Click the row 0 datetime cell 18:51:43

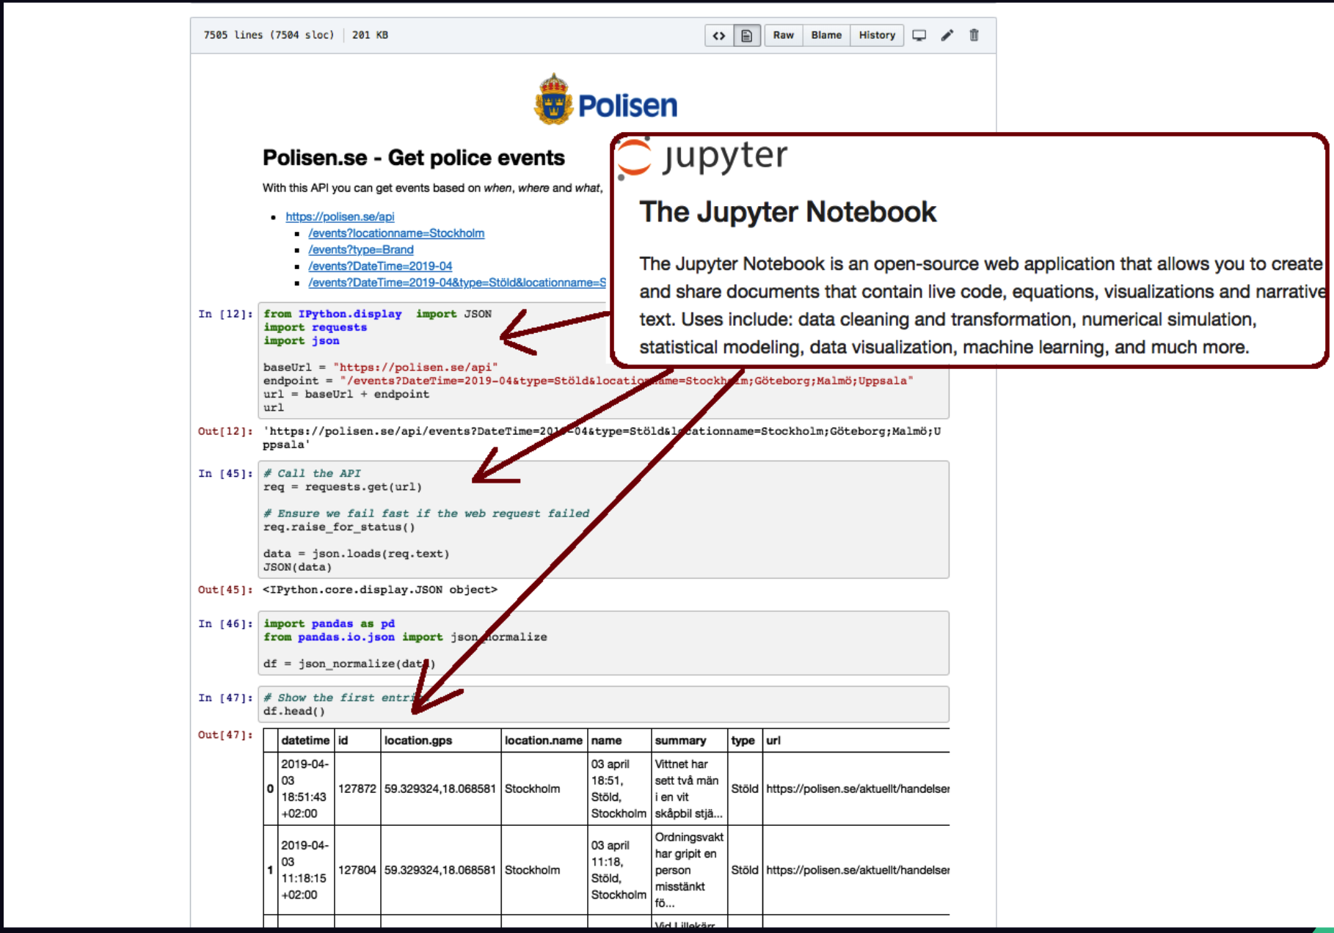point(306,789)
